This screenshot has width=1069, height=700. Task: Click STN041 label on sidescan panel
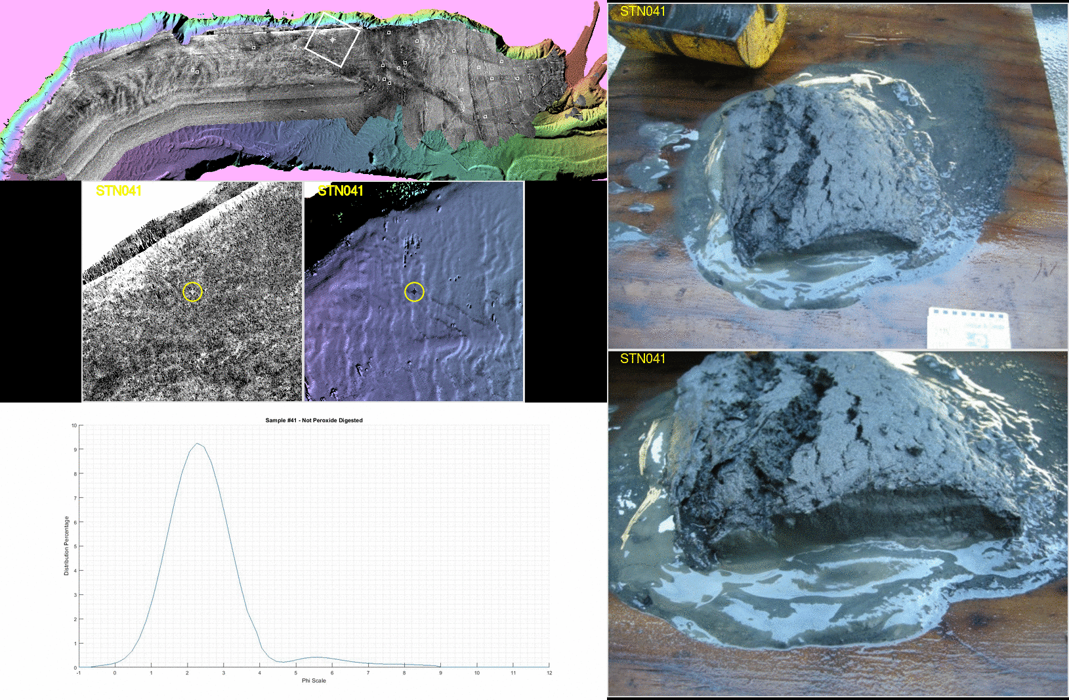tap(119, 190)
